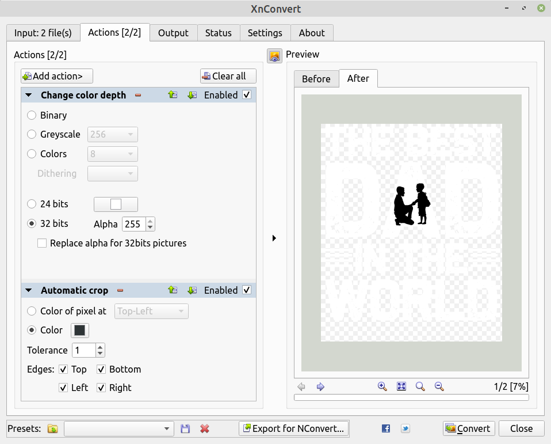The width and height of the screenshot is (551, 444).
Task: Click the fit-to-window preview icon
Action: tap(401, 386)
